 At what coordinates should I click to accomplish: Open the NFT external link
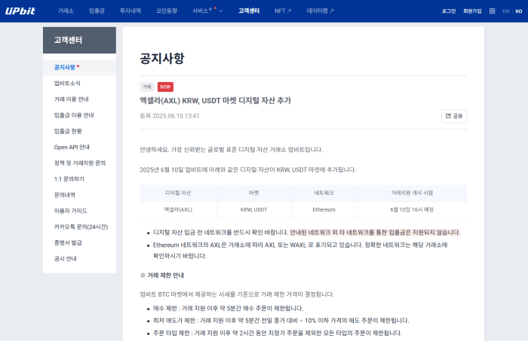coord(283,11)
